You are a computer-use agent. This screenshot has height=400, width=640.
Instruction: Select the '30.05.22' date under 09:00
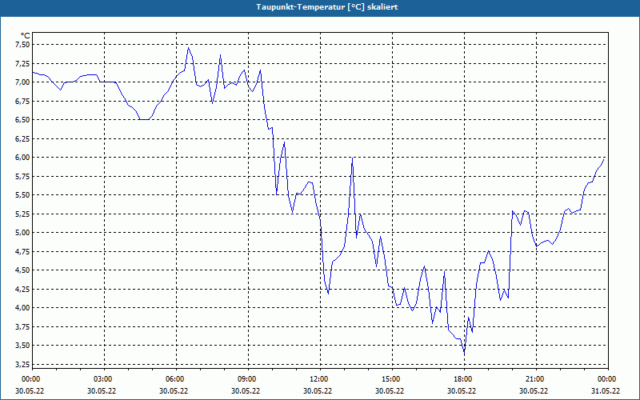click(246, 390)
